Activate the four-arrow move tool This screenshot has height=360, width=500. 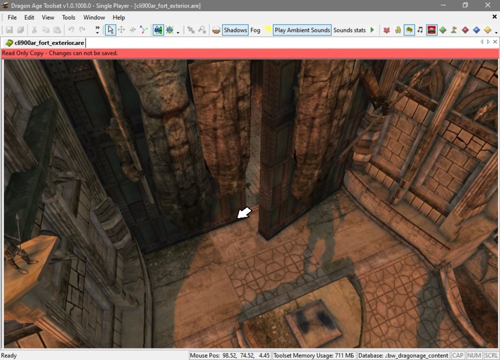(x=121, y=30)
